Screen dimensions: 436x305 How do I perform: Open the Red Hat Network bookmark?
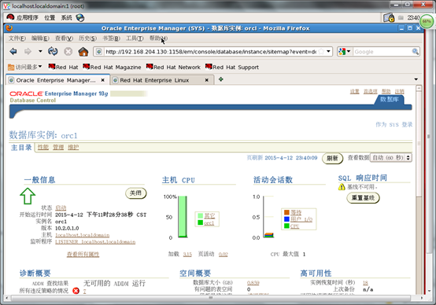(x=173, y=67)
